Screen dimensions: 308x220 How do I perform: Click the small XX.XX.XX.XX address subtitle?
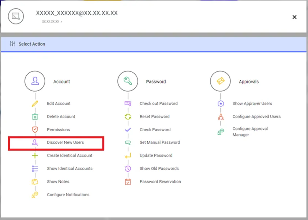[50, 22]
